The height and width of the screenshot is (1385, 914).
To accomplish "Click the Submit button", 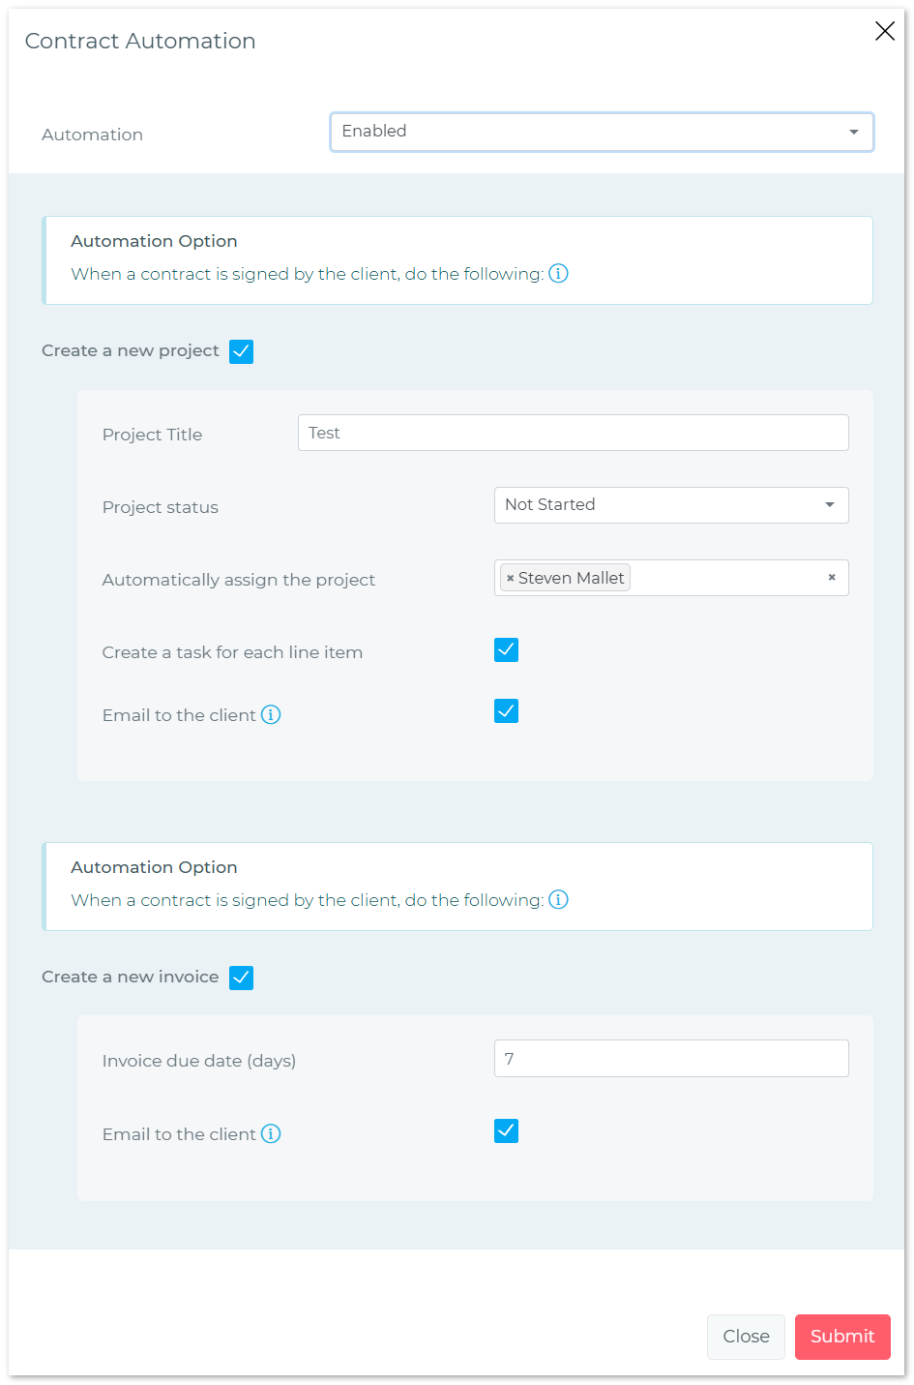I will pyautogui.click(x=841, y=1337).
